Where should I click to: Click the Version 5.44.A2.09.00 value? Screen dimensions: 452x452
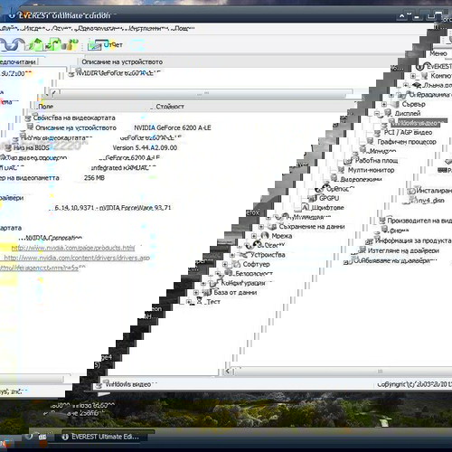tap(145, 147)
